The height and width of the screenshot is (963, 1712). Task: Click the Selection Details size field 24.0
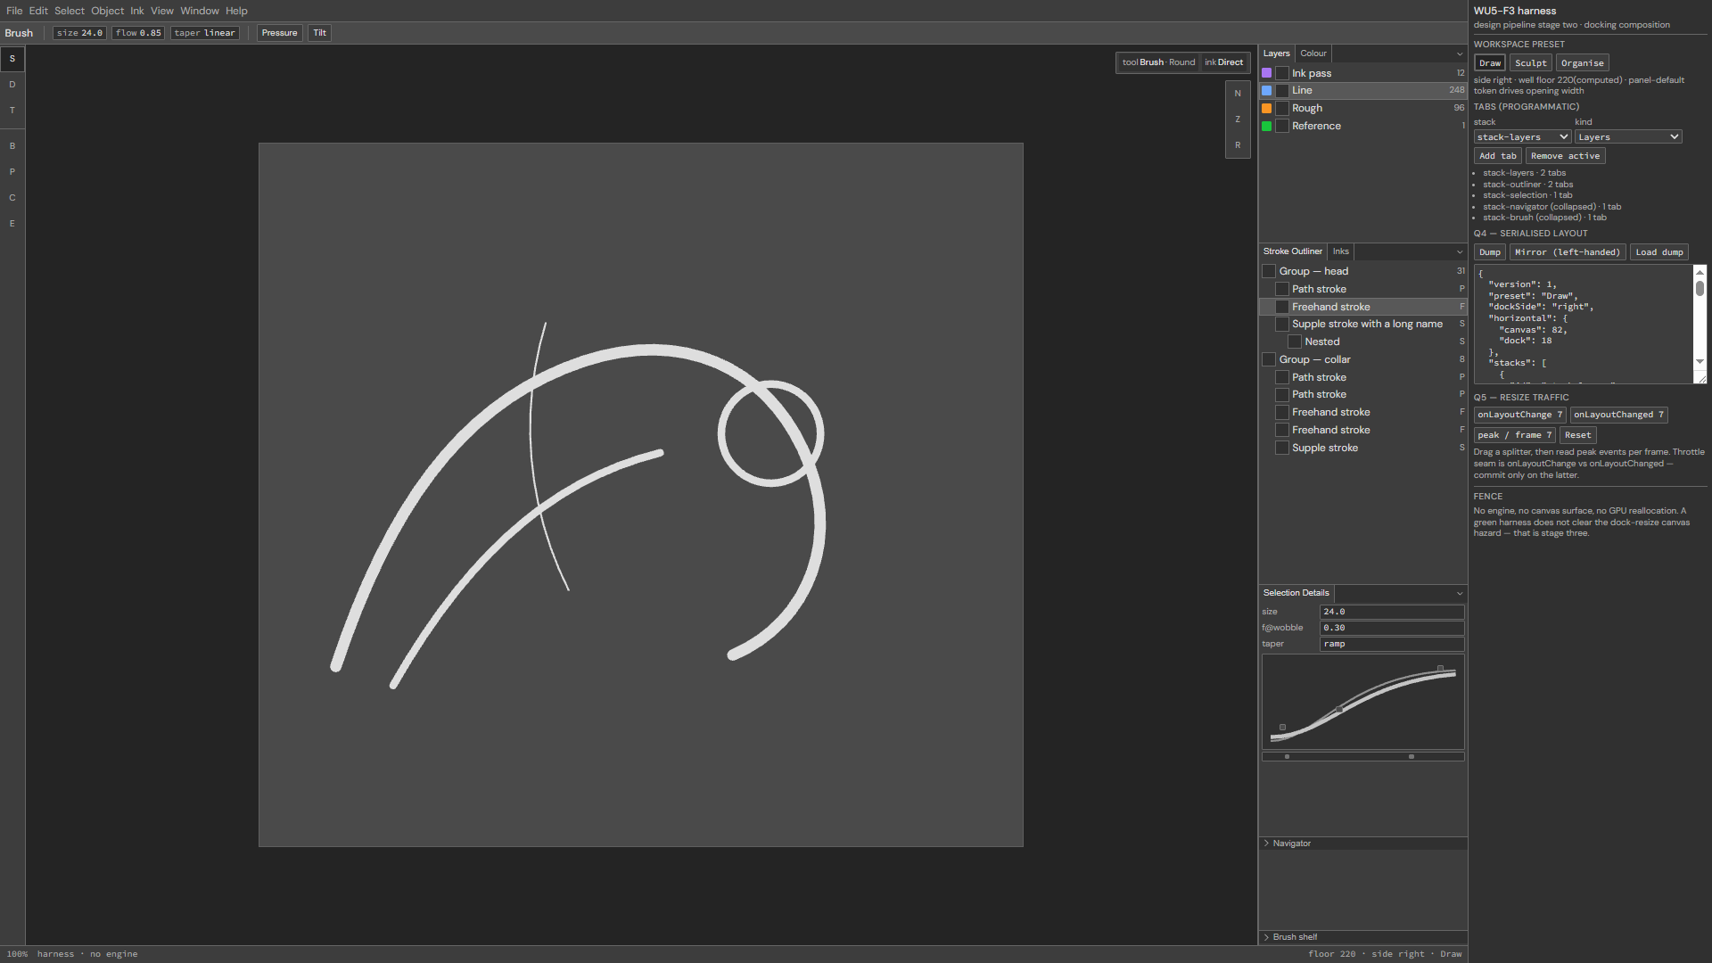(1392, 612)
